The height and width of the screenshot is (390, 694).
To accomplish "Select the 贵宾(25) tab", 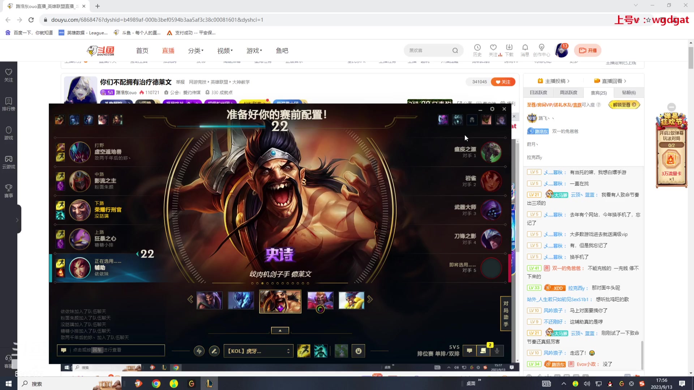I will 599,93.
